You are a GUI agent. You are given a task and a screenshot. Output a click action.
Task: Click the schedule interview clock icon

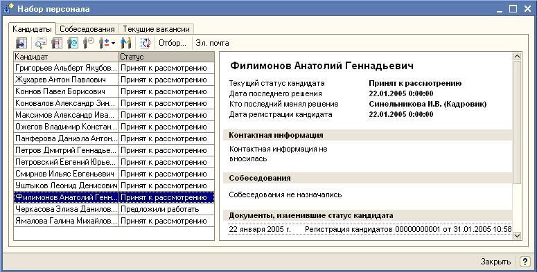point(89,43)
